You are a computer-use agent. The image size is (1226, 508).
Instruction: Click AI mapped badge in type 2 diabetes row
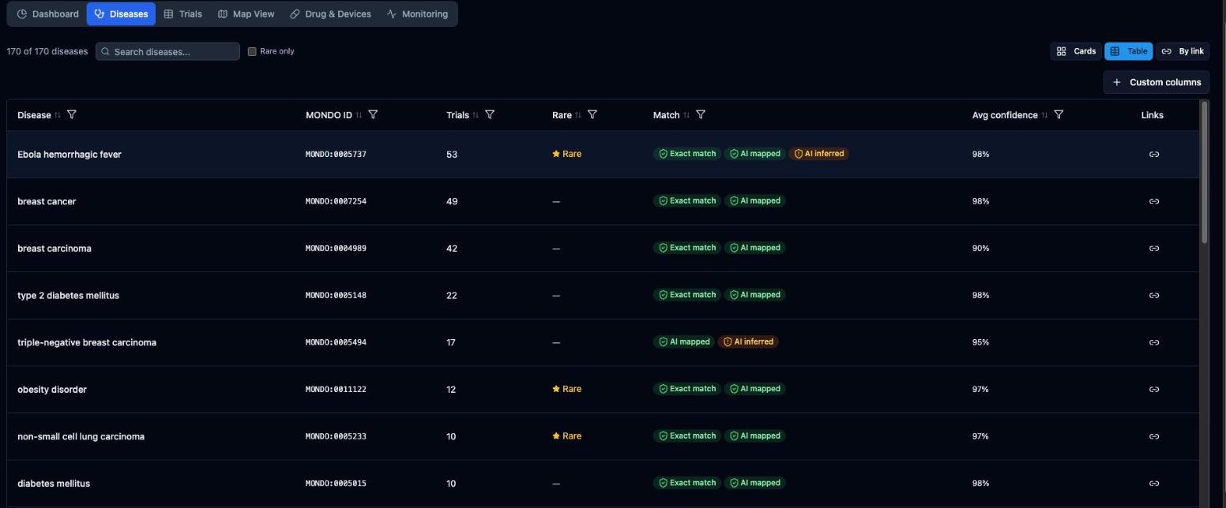(x=755, y=295)
